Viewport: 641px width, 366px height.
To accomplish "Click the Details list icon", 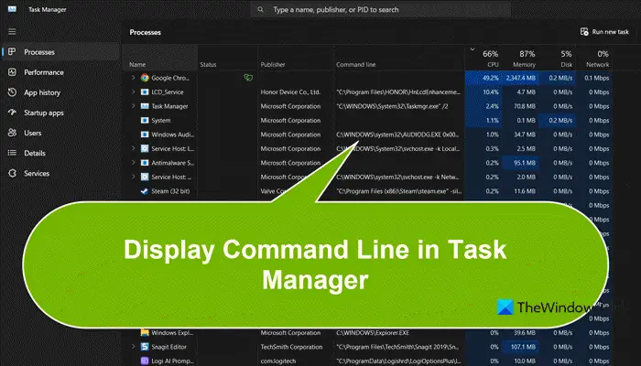I will click(12, 153).
